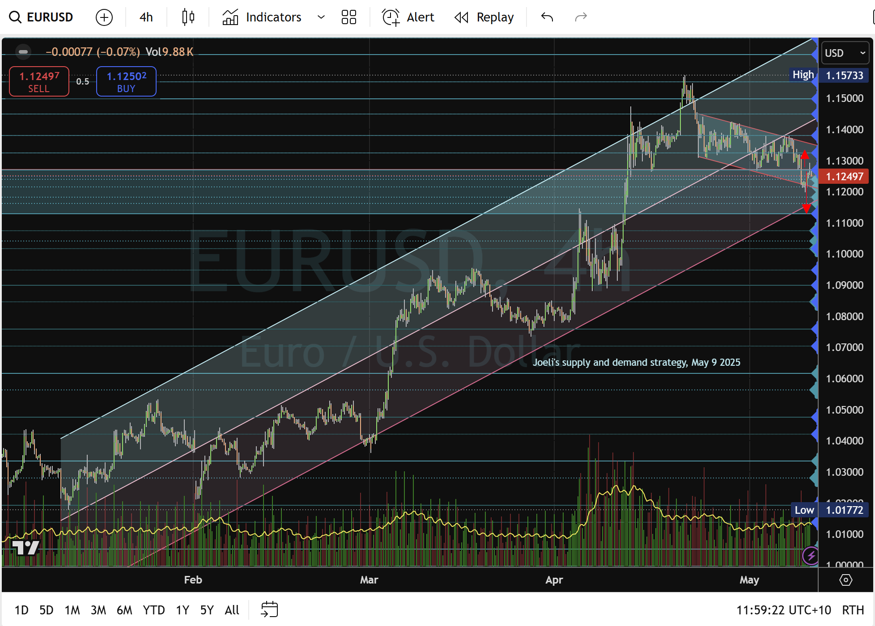Create a new Alert

point(408,17)
